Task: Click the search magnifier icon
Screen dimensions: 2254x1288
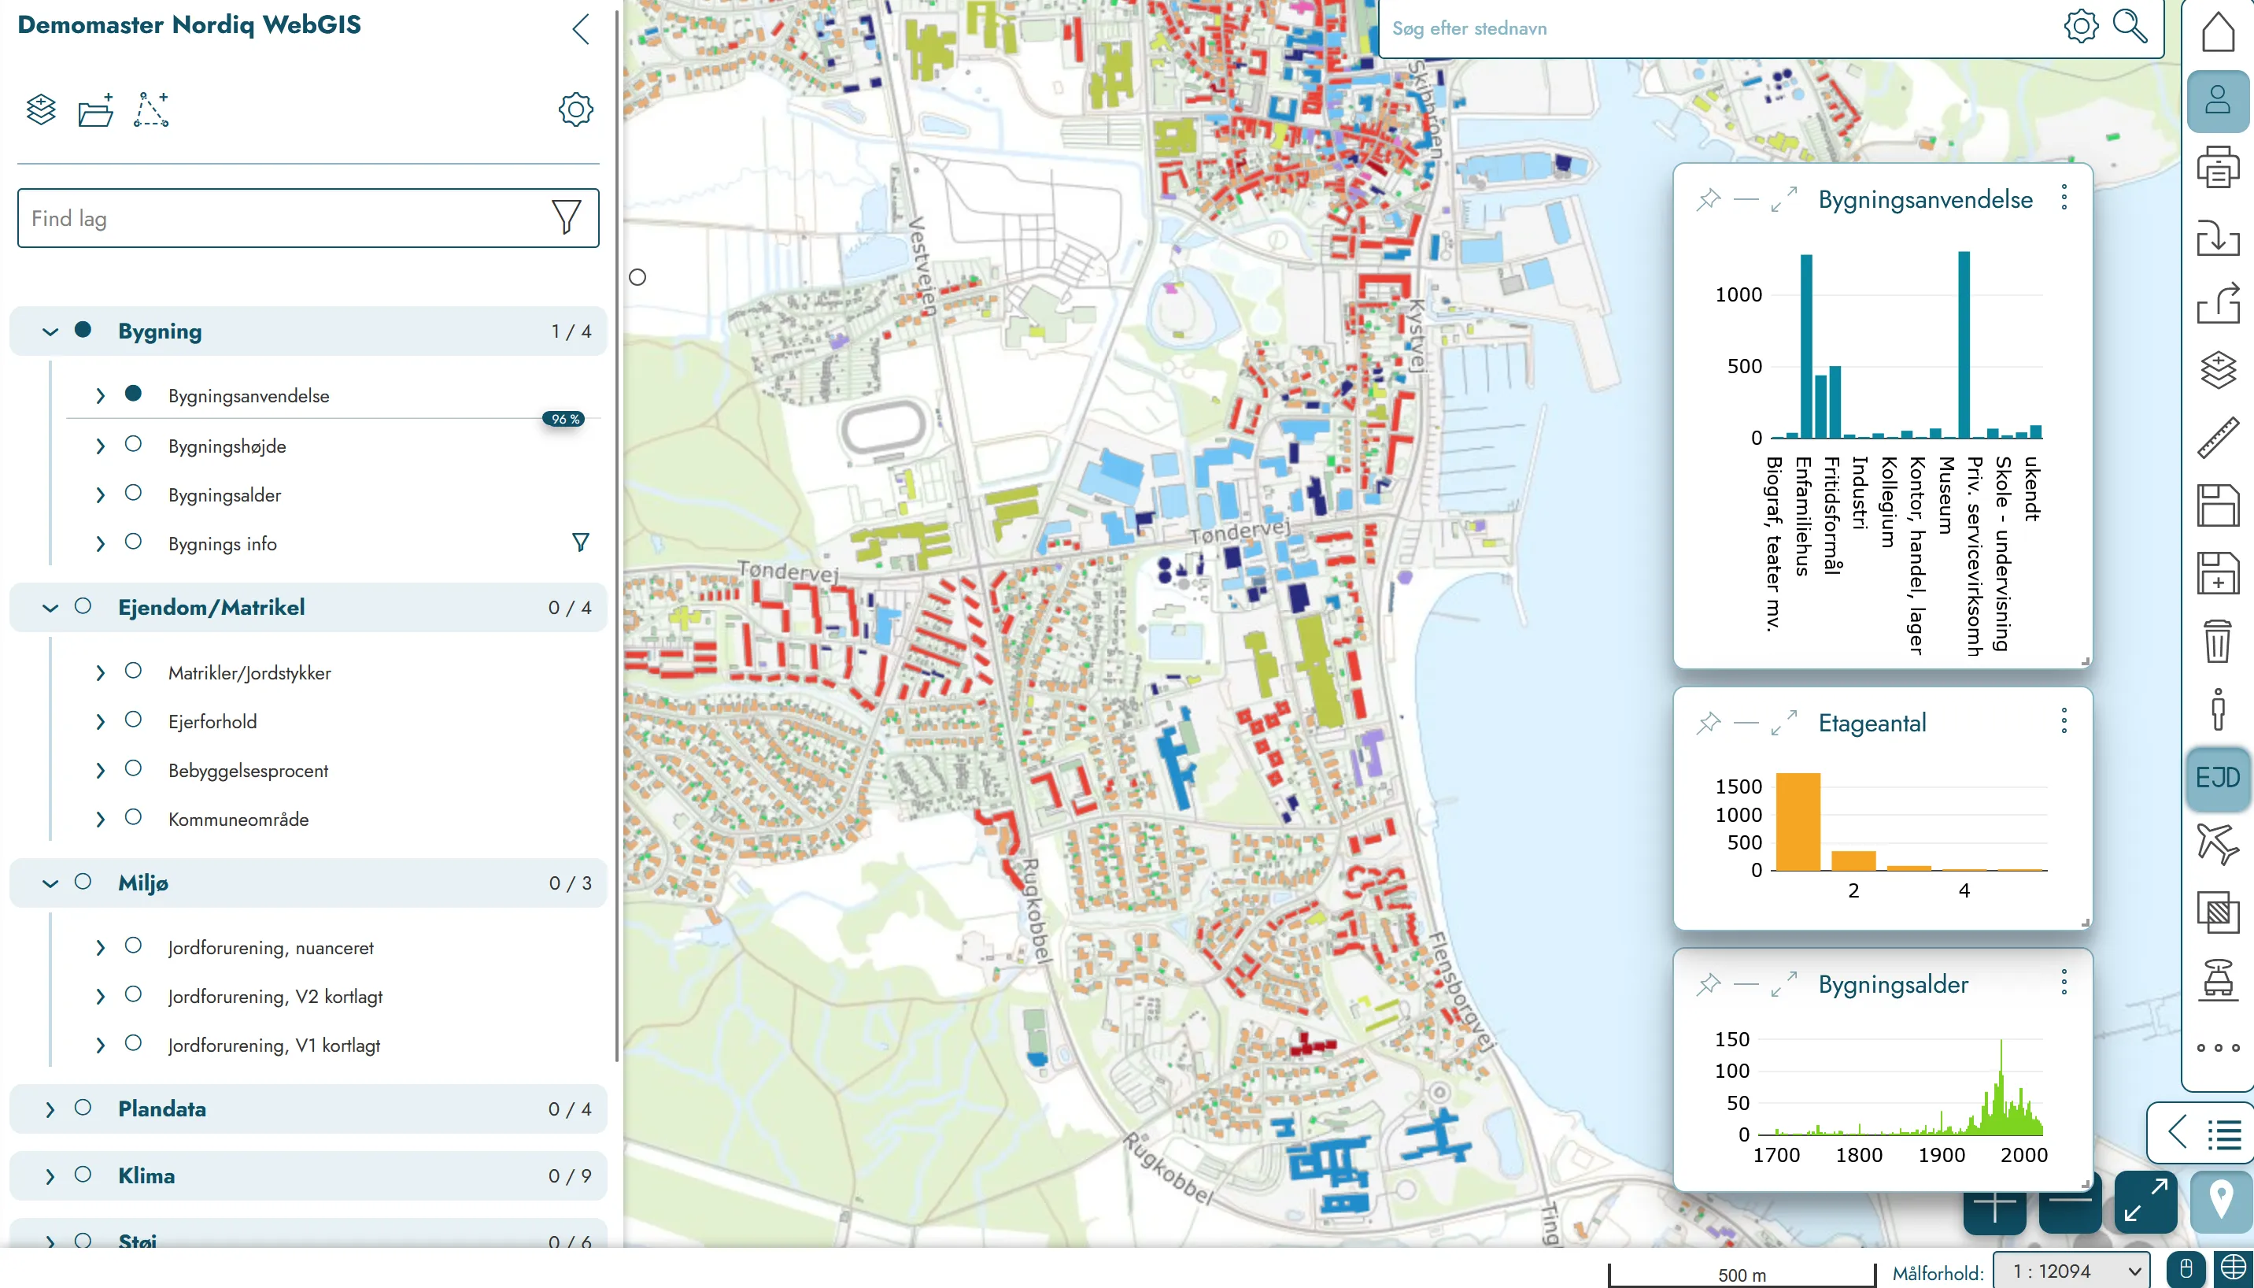Action: click(2130, 28)
